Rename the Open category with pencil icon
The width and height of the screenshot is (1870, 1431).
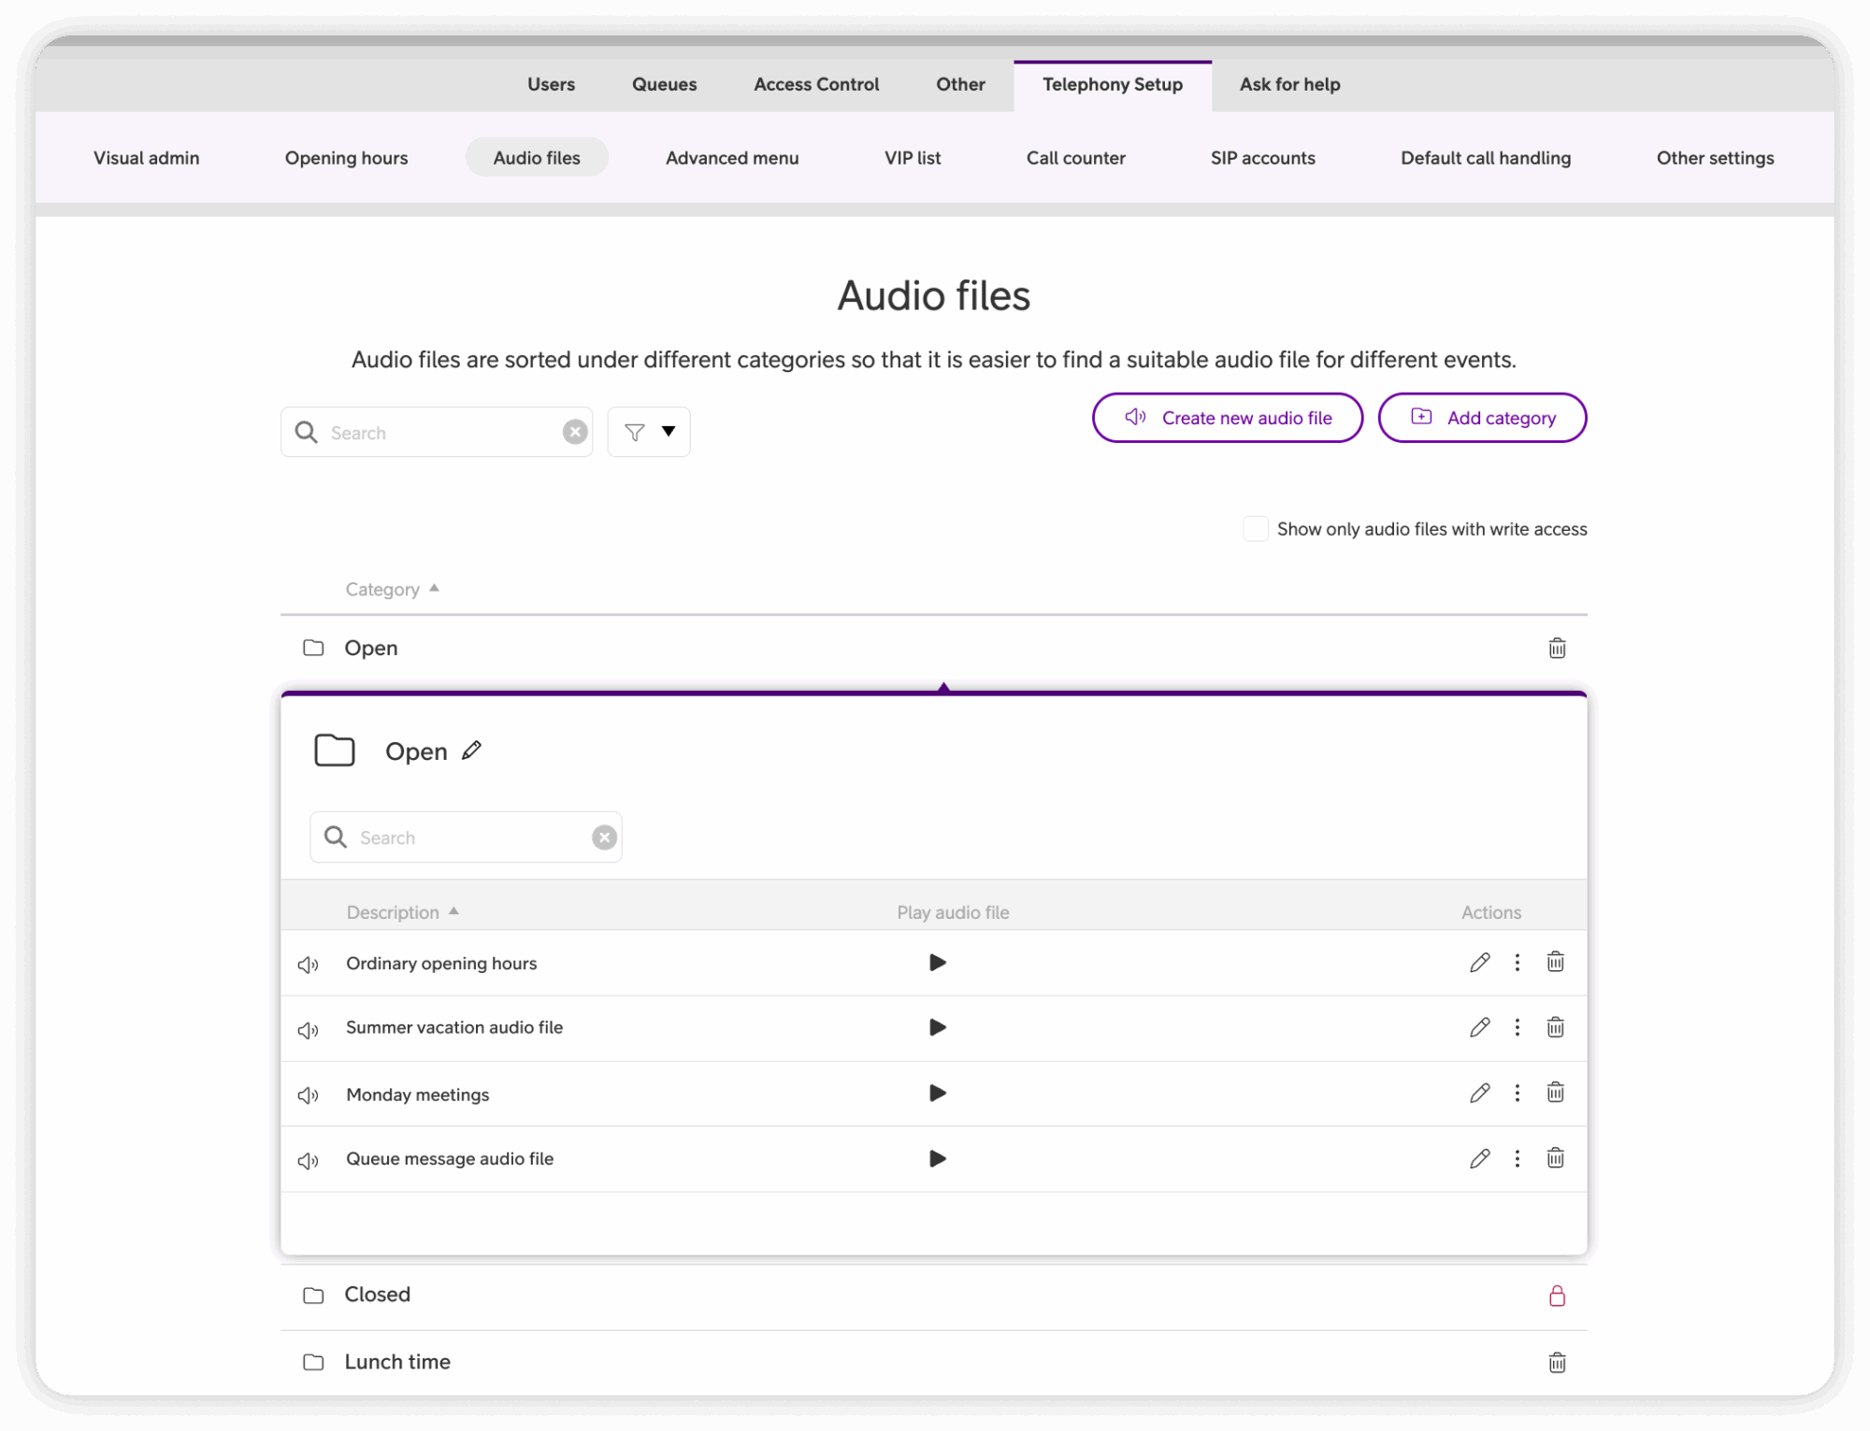[472, 751]
